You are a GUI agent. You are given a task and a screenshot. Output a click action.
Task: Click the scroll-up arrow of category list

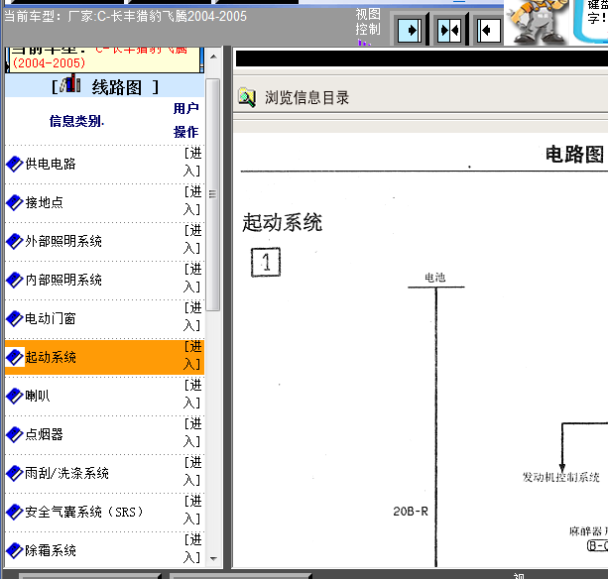213,57
